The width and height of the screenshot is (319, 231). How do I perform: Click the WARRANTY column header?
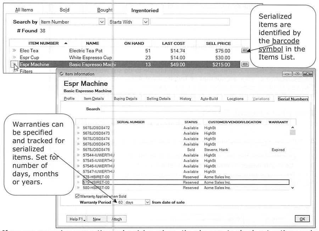pos(278,122)
